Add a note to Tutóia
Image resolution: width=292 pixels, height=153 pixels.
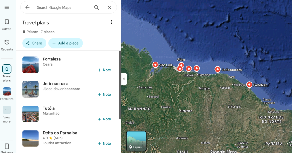click(x=104, y=119)
